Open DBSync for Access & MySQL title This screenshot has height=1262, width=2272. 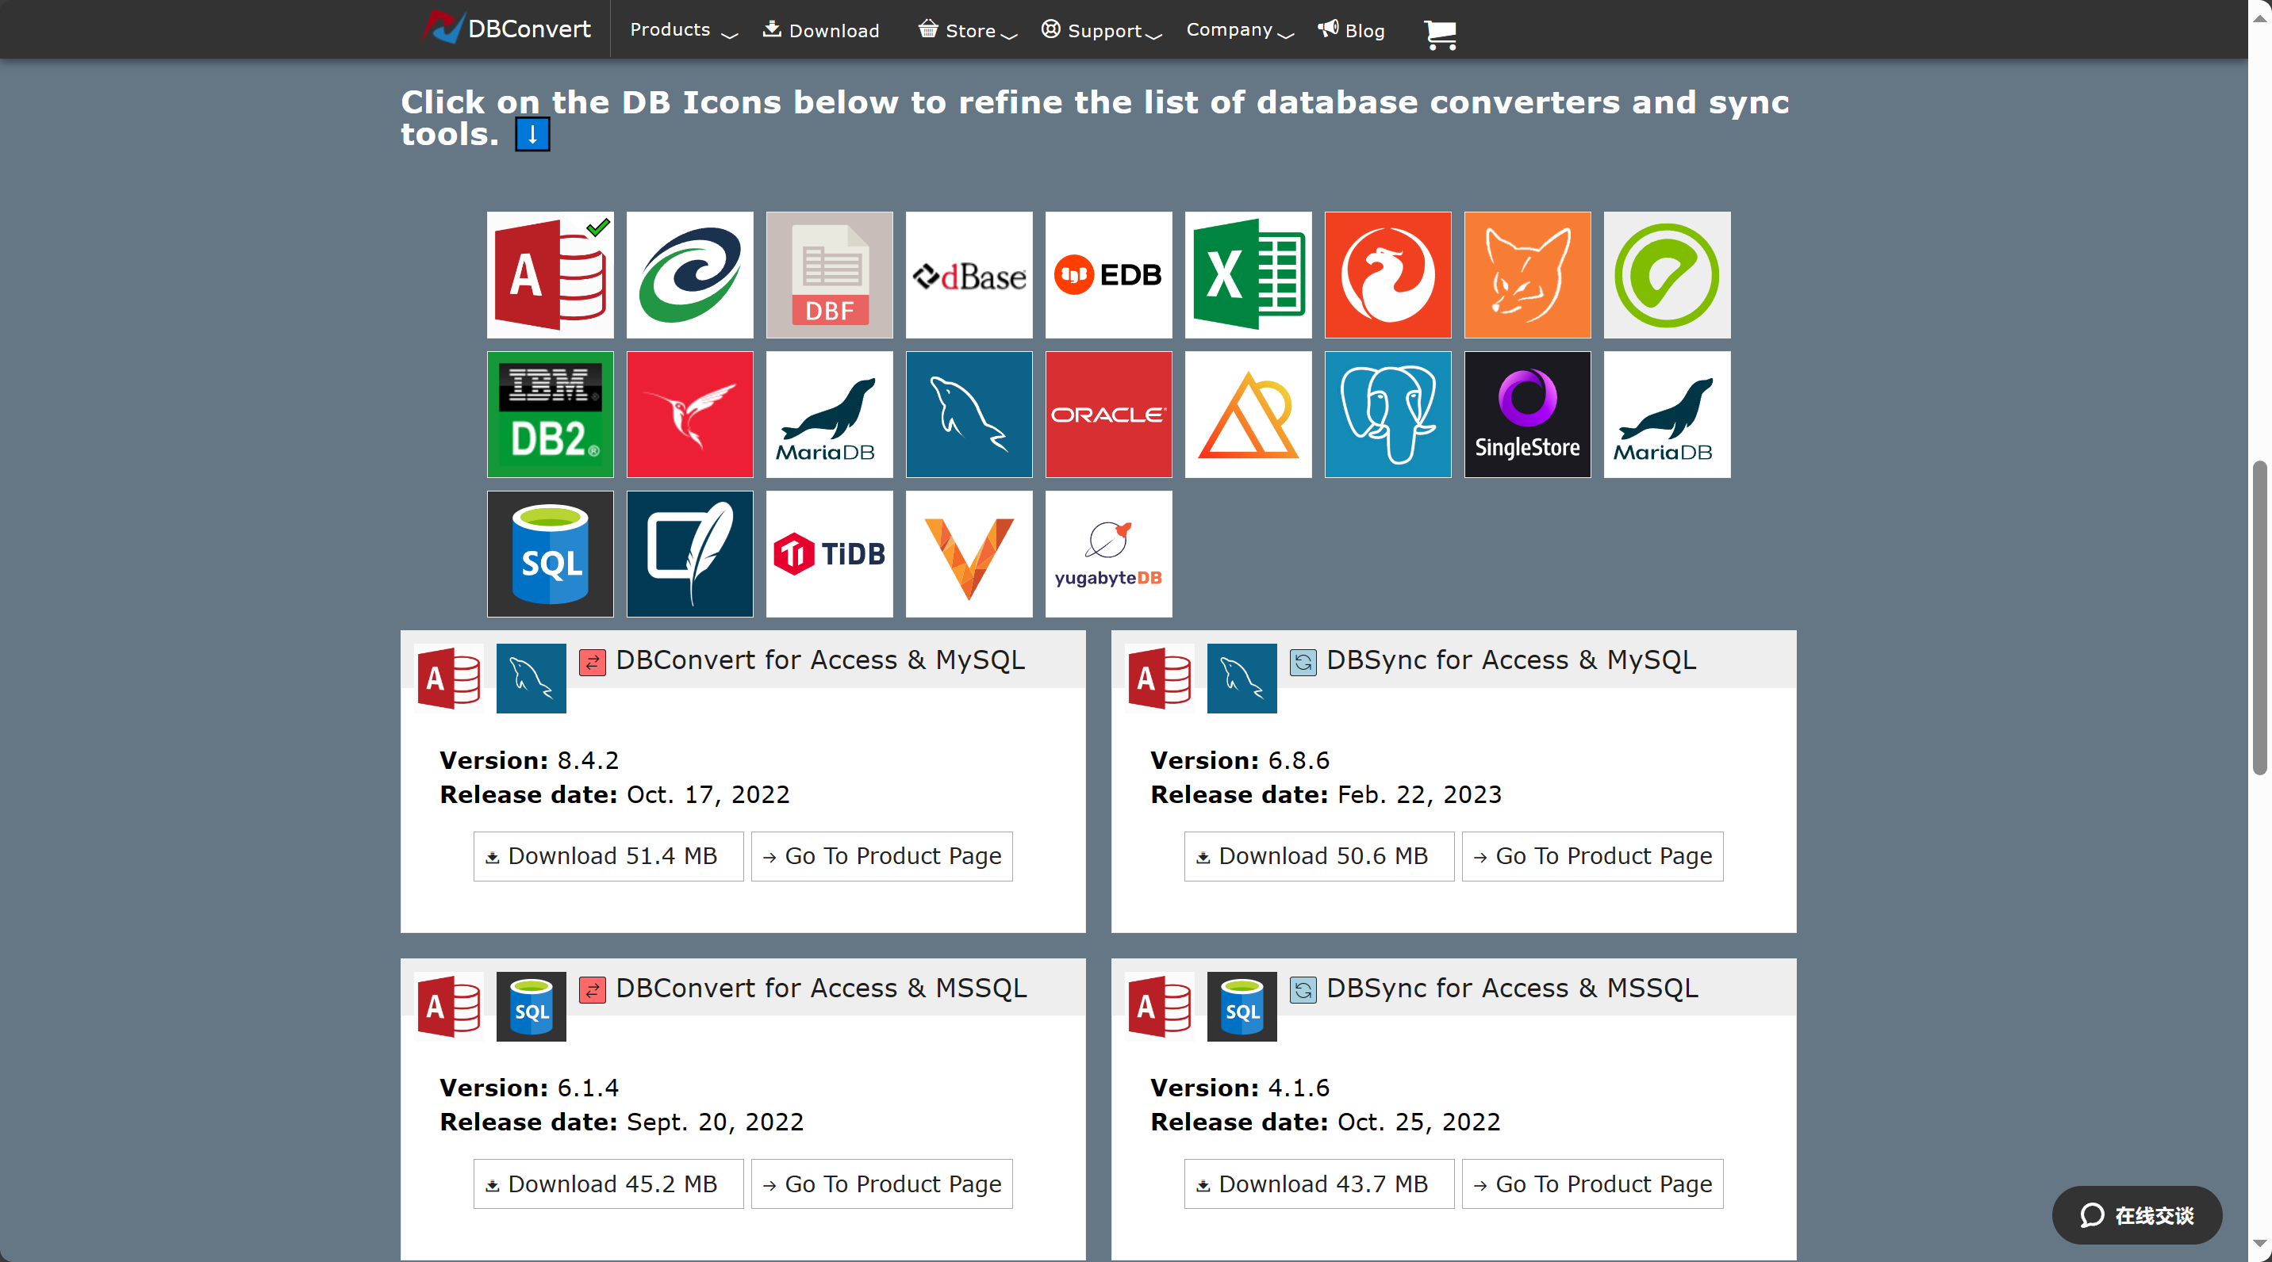pyautogui.click(x=1511, y=660)
